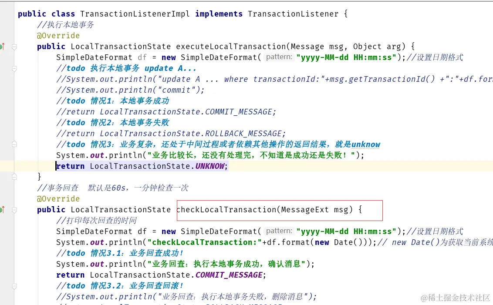Click the pattern hint in checkLocalTransaction's SimpleDateFormat
493x305 pixels.
(x=279, y=231)
